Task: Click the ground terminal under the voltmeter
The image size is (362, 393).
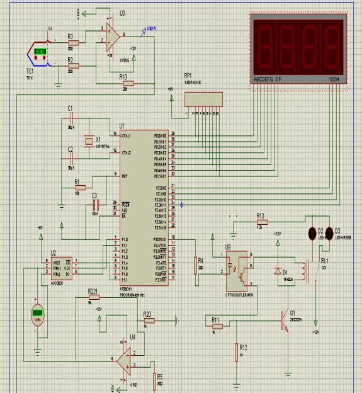Action: pos(38,353)
